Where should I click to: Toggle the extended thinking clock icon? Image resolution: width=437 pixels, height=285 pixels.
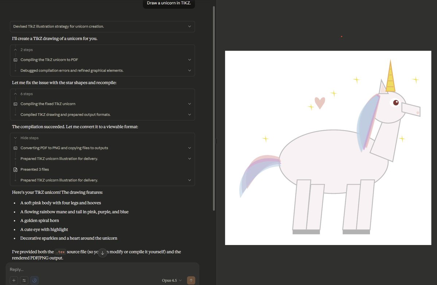click(x=34, y=280)
